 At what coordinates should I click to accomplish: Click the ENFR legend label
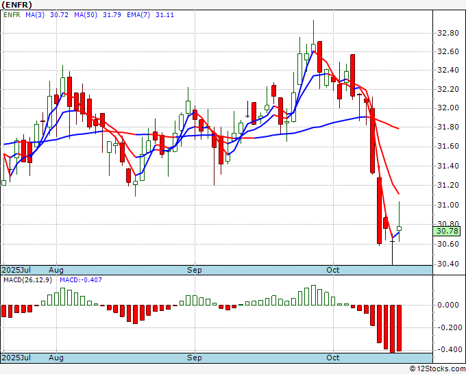(x=12, y=15)
